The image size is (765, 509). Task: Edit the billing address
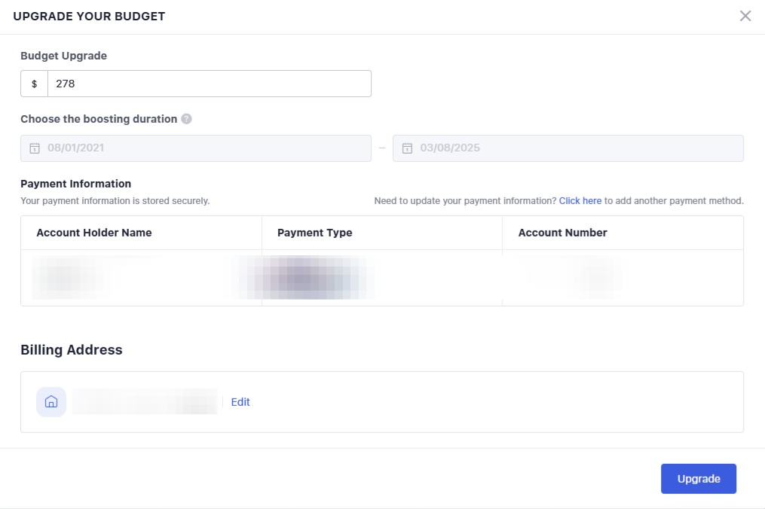click(x=240, y=402)
